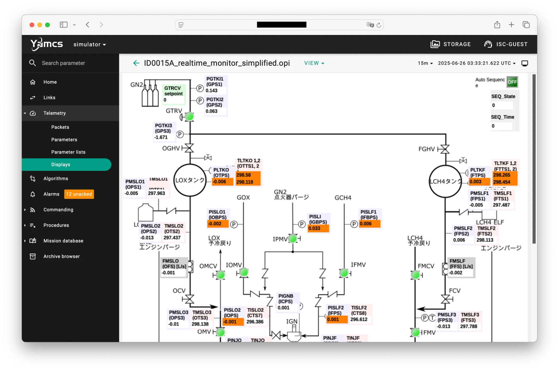Click the Mission database book icon
Viewport: 559px width, 371px height.
33,241
